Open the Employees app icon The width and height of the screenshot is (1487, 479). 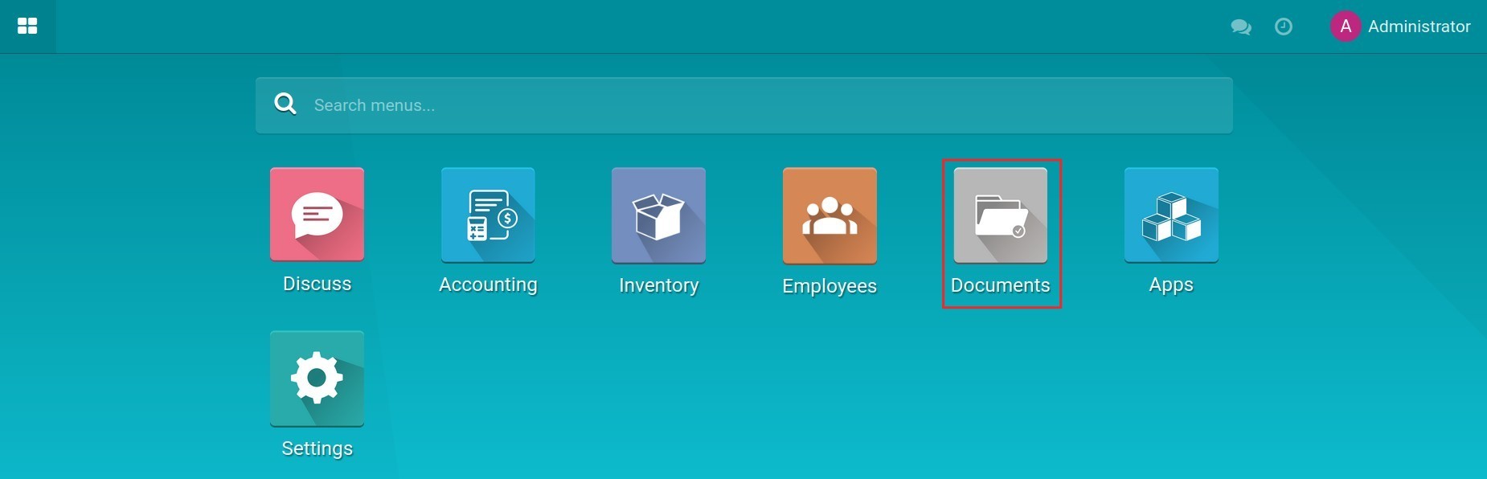pyautogui.click(x=830, y=215)
